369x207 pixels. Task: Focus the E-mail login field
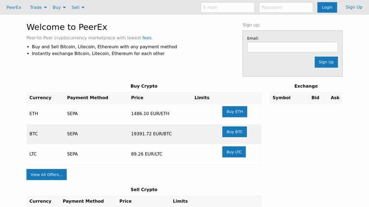[x=228, y=7]
